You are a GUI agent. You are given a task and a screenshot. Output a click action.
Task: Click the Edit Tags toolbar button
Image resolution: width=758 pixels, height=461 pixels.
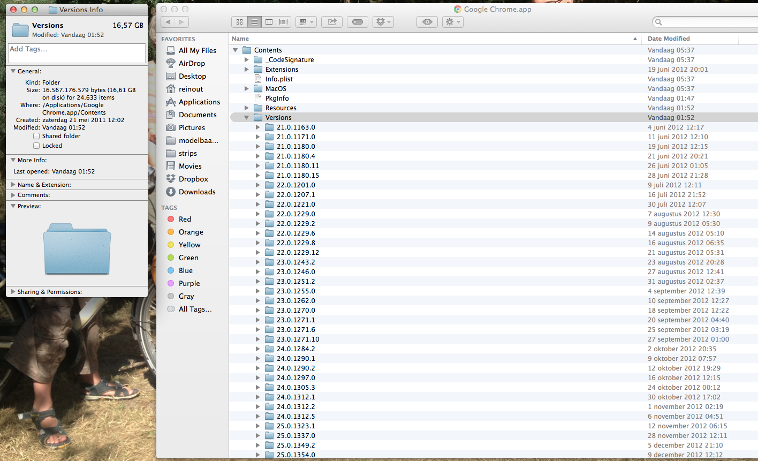coord(358,22)
